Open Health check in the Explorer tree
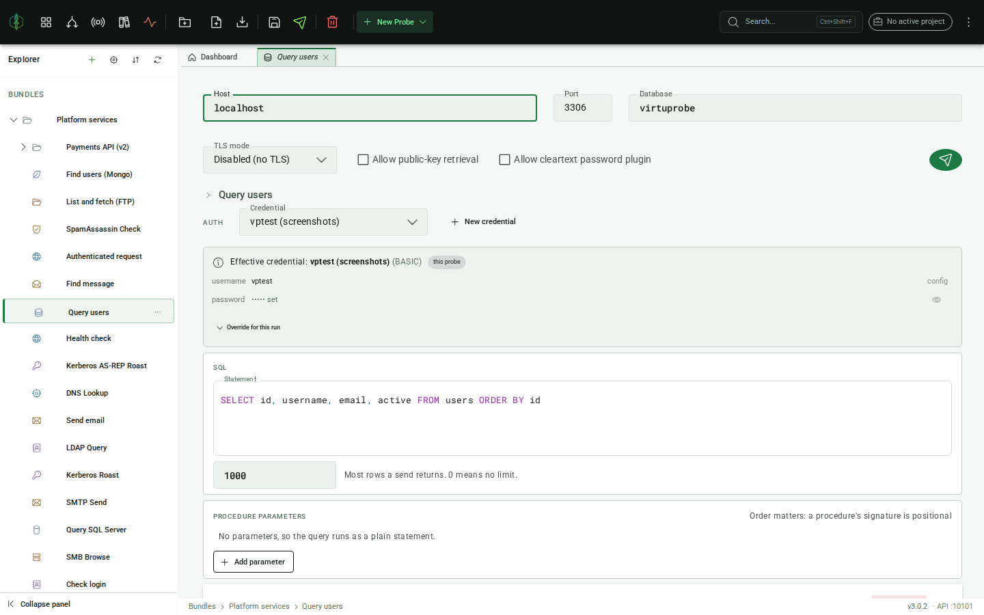984x615 pixels. point(89,338)
